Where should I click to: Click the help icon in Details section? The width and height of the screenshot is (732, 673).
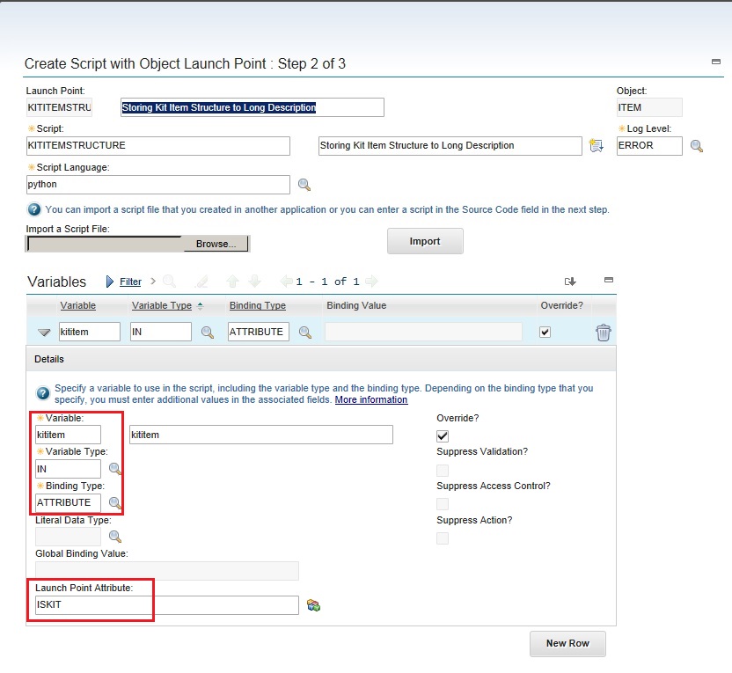[43, 393]
